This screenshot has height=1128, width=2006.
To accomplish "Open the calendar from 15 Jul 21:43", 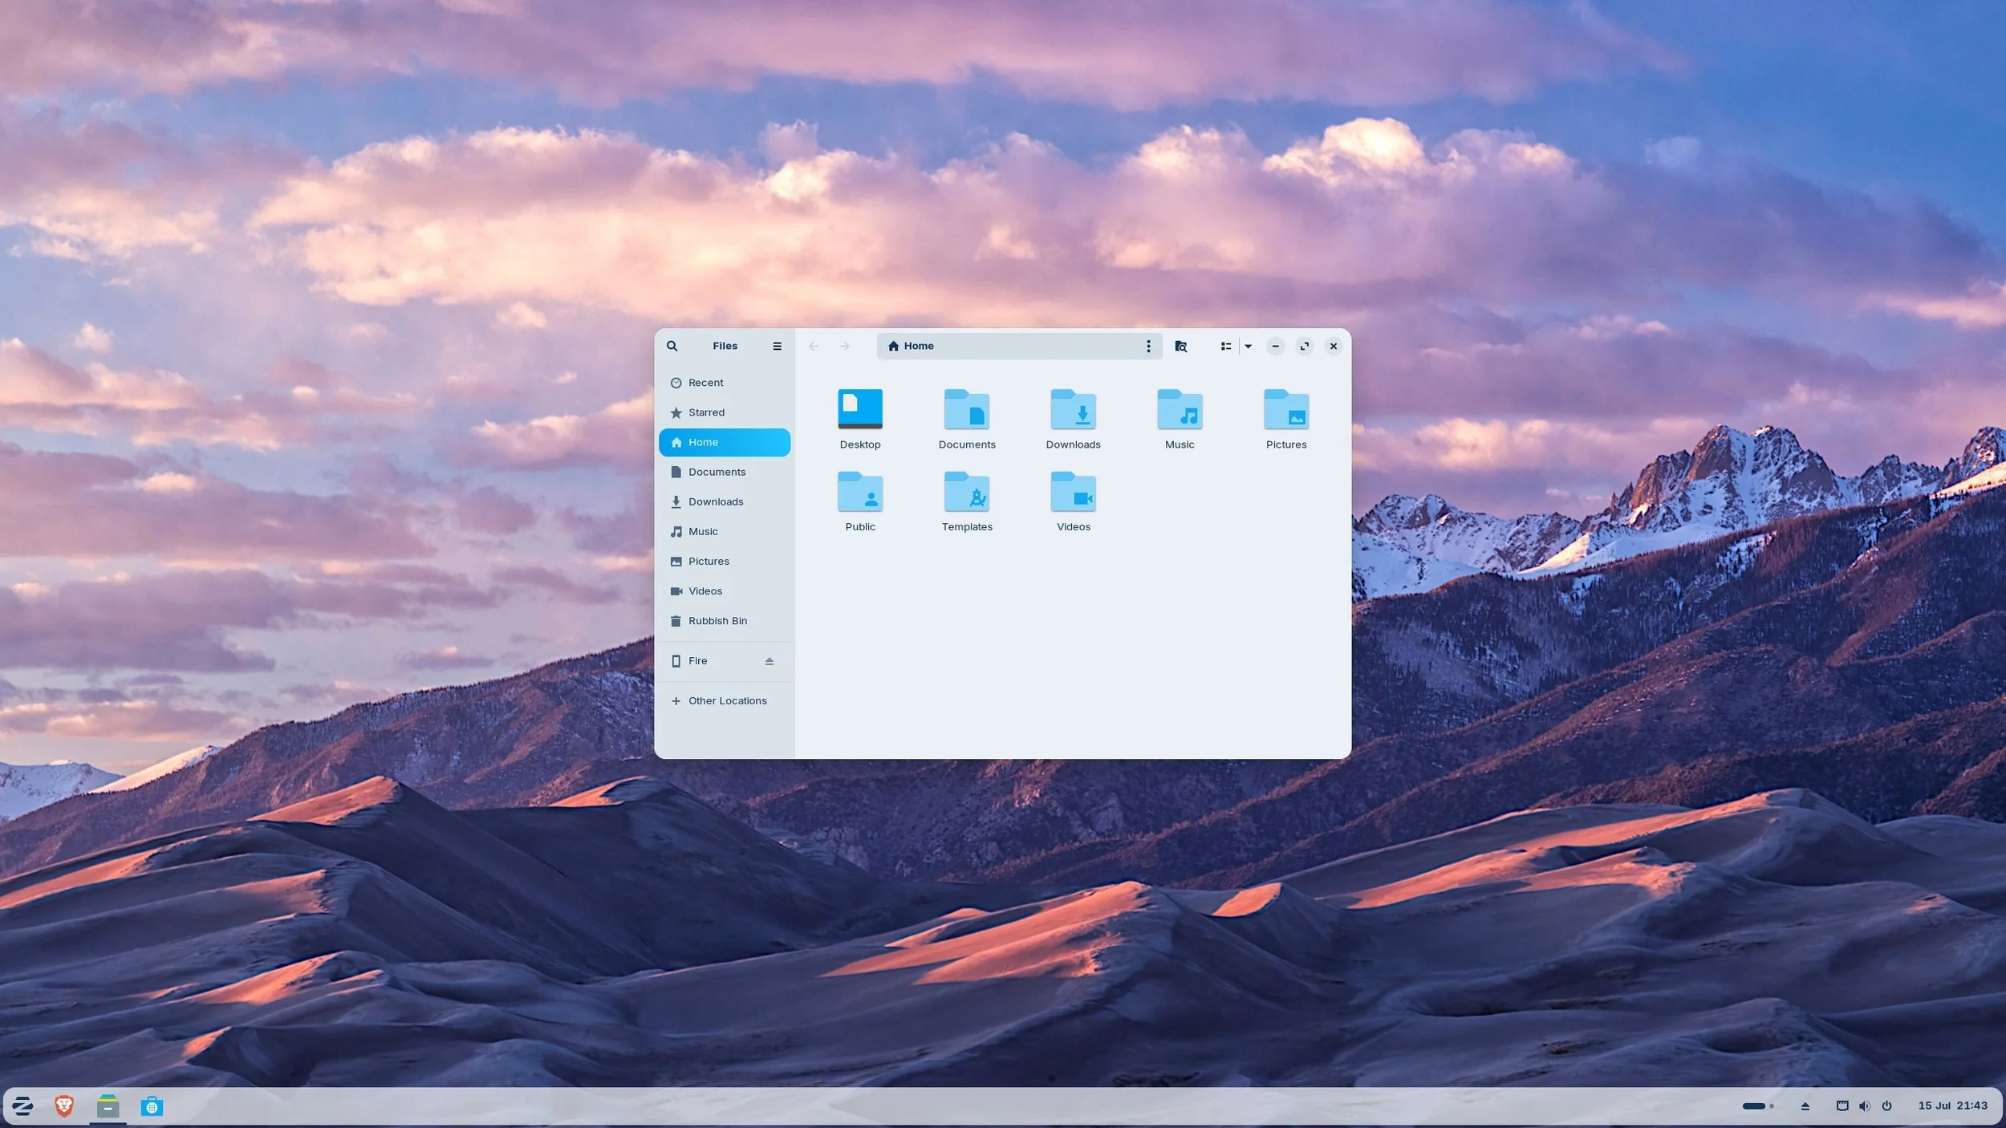I will click(1952, 1106).
